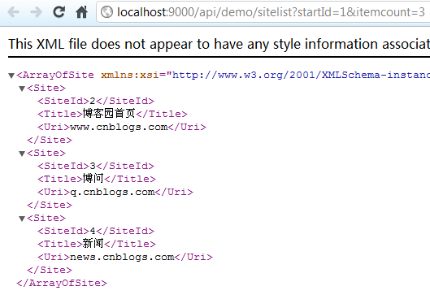Collapse the Site node with SiteId 4
Viewport: 430px width, 295px height.
click(x=22, y=219)
